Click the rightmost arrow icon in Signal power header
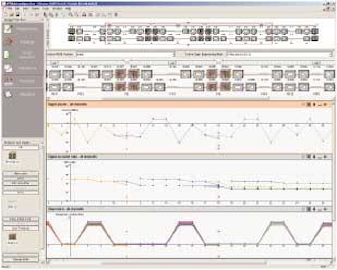Screen dimensions: 337x270 (325, 105)
